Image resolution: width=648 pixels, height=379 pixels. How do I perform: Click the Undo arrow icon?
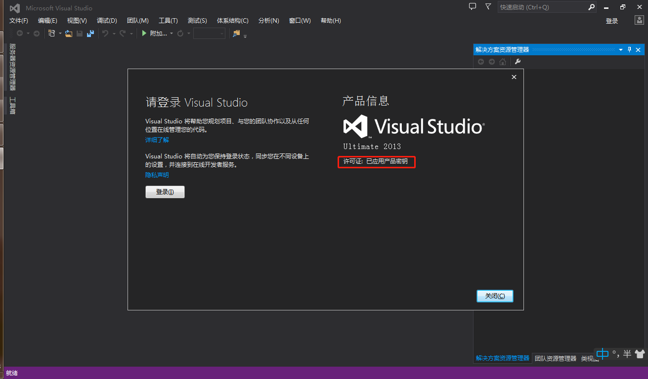point(105,33)
